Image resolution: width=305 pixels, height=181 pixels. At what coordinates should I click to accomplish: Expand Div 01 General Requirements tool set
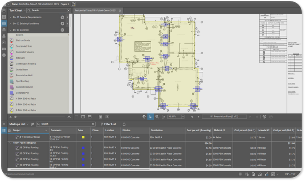(x=10, y=17)
